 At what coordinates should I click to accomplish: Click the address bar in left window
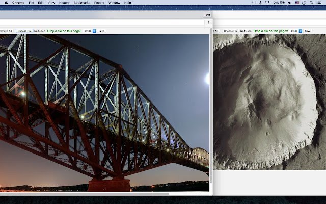[102, 23]
